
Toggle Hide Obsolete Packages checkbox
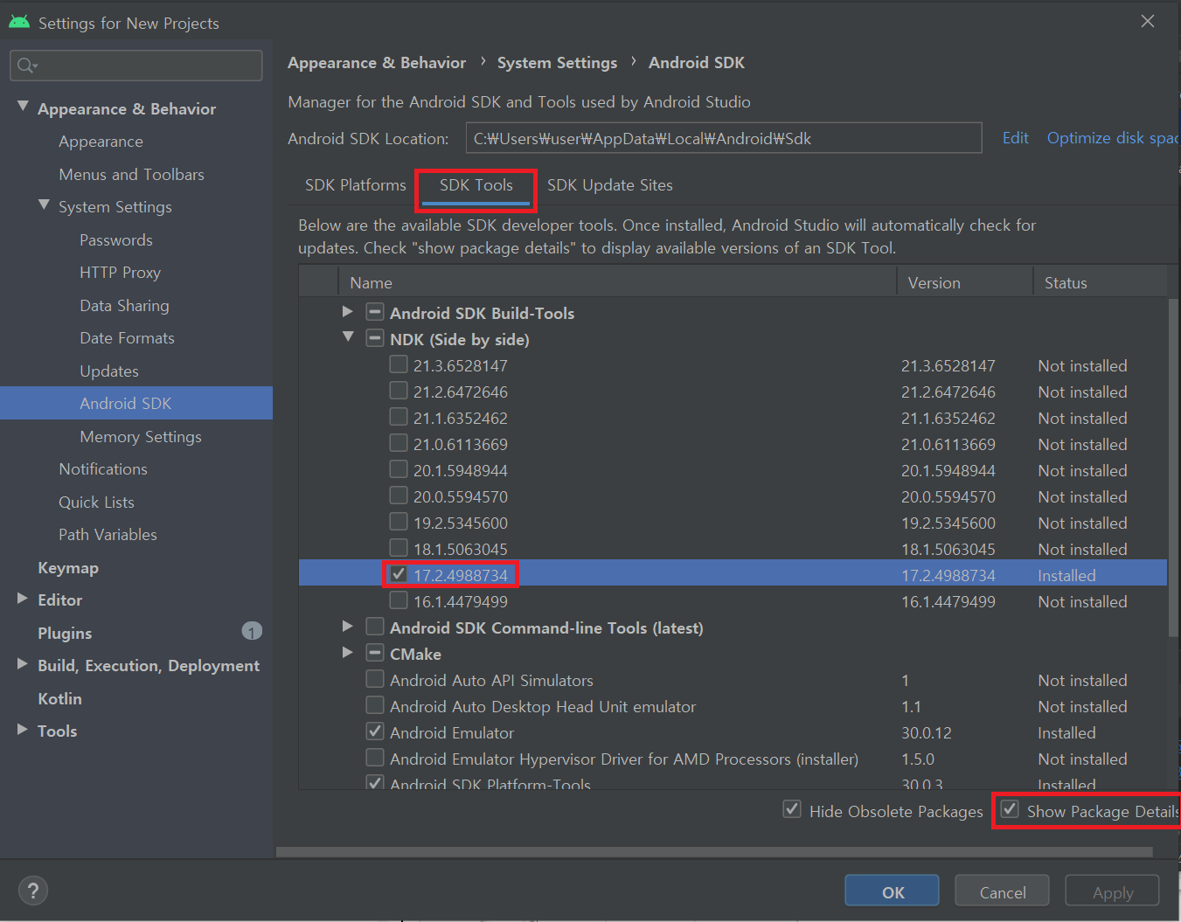pyautogui.click(x=792, y=809)
